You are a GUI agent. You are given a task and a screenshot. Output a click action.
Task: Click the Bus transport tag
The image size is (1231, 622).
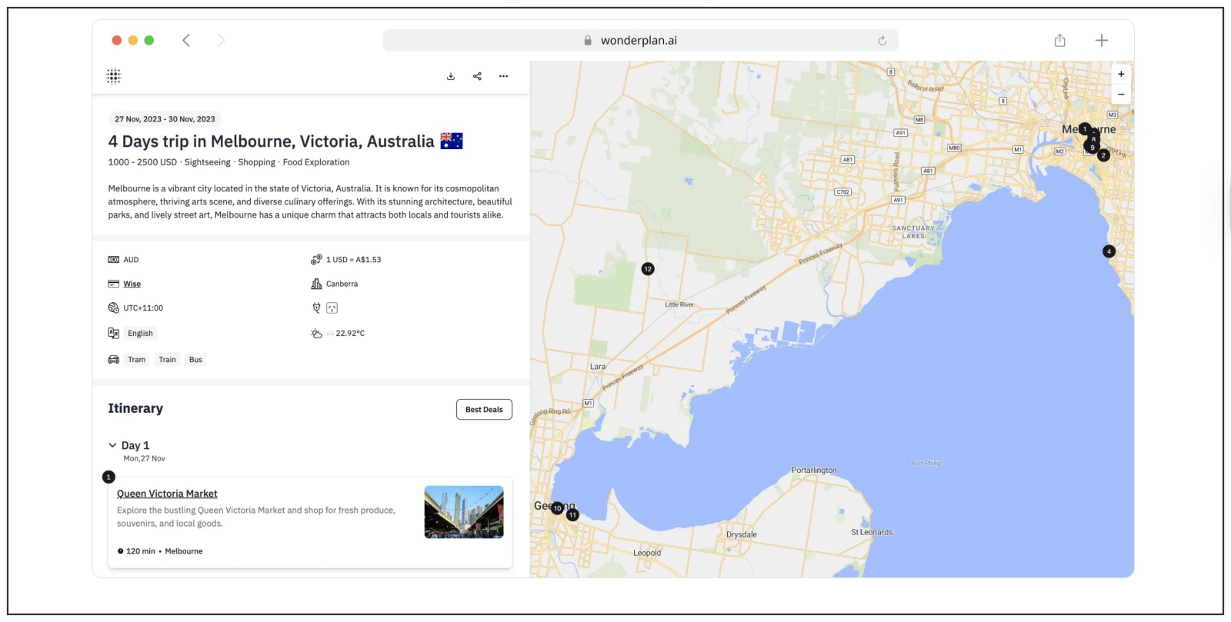pos(196,360)
